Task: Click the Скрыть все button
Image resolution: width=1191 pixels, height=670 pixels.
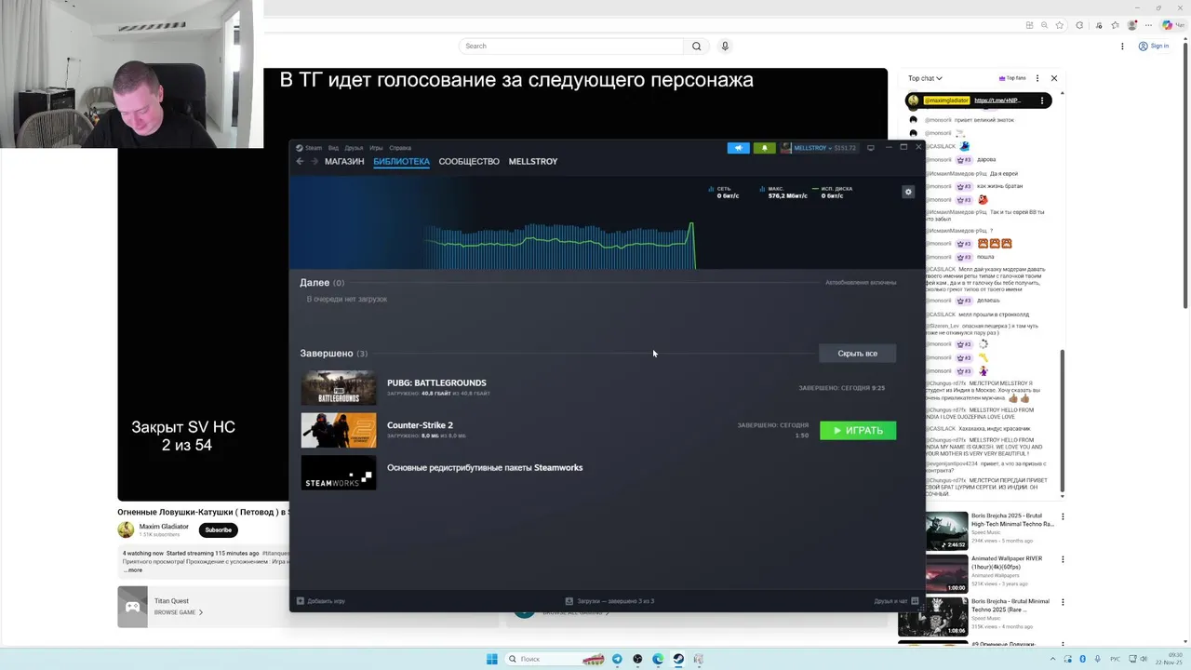Action: click(x=857, y=354)
